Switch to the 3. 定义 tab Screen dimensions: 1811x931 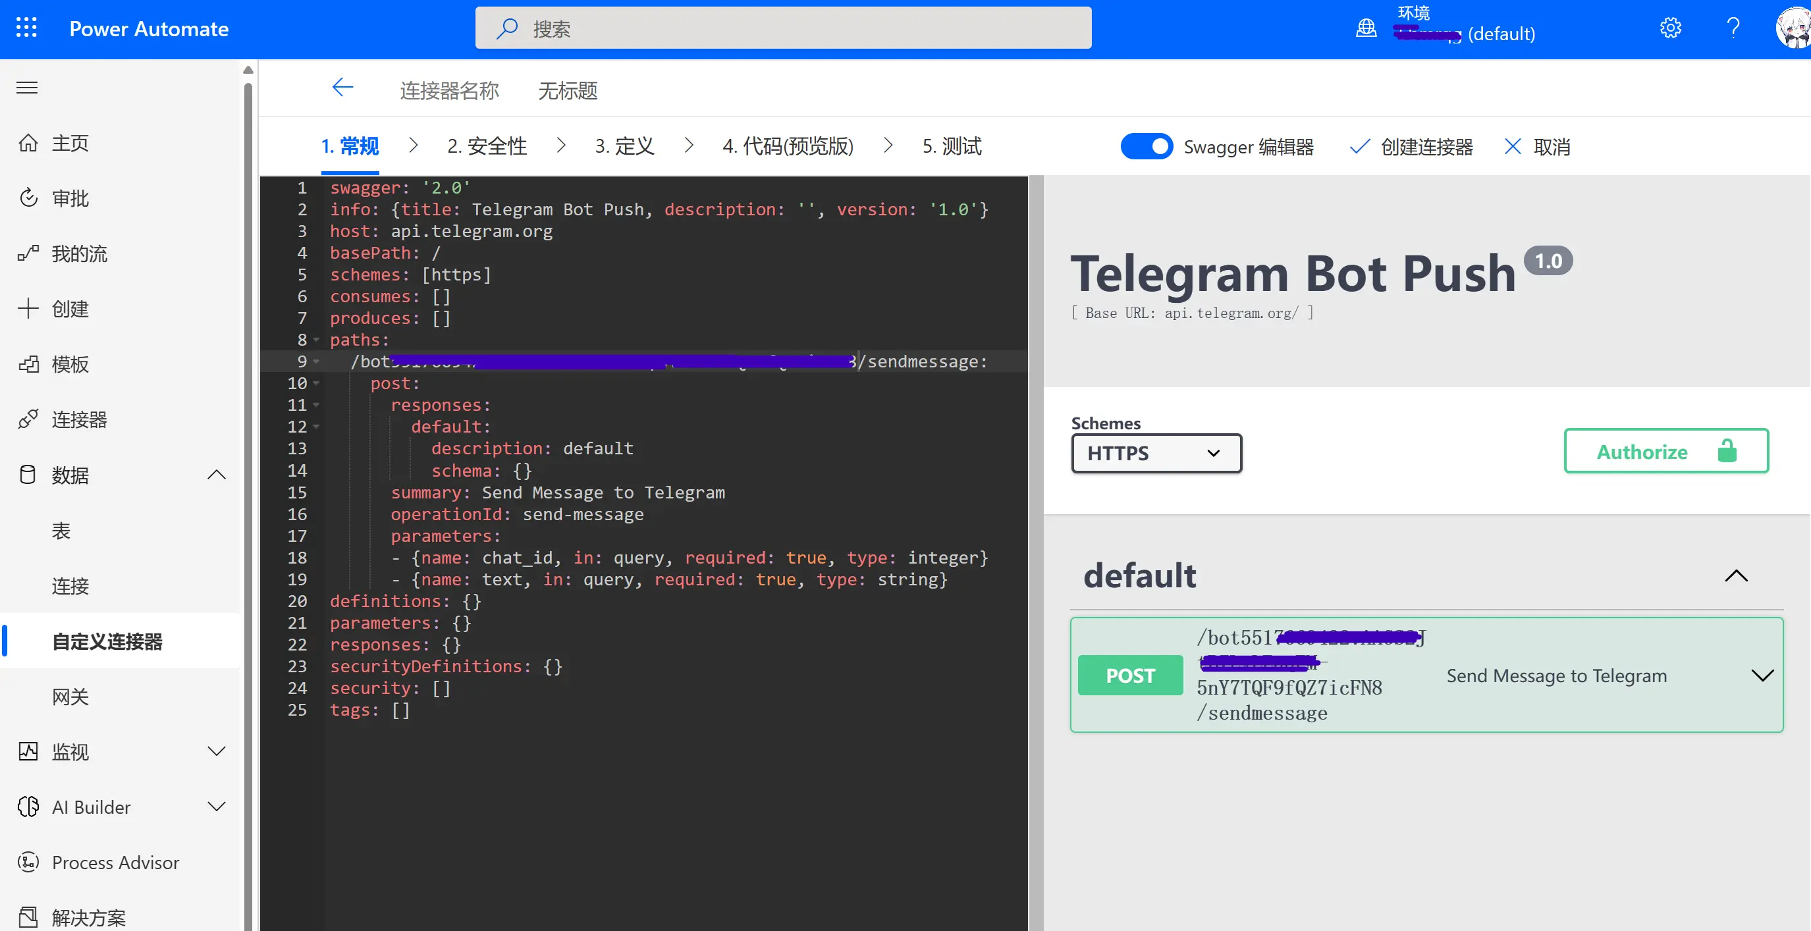pos(624,146)
